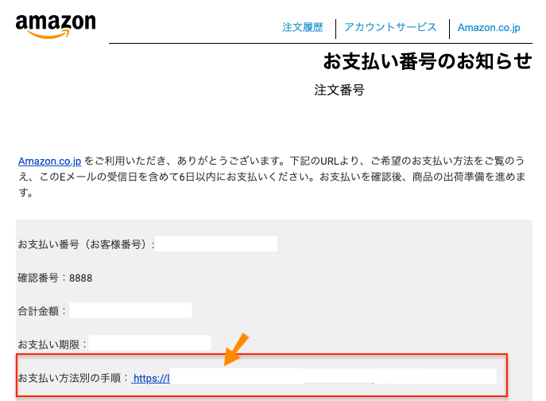Click the 確認番号：8888 text
Screen dimensions: 546x401
pyautogui.click(x=55, y=278)
